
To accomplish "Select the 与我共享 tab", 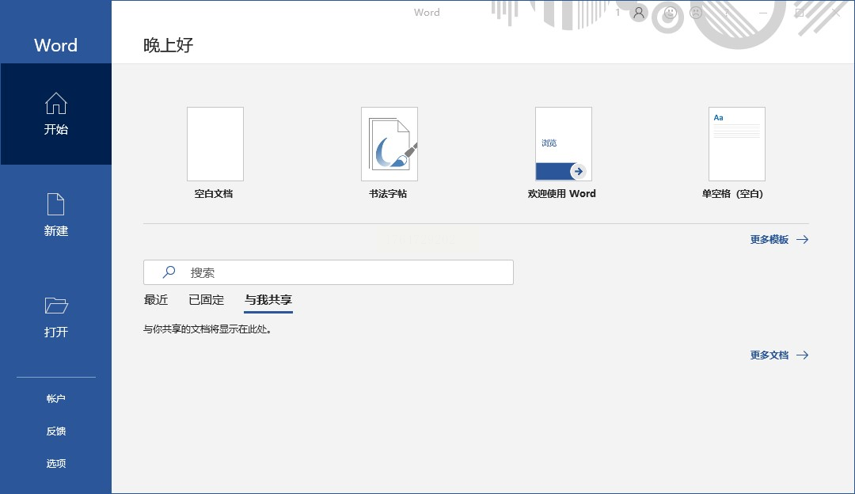I will click(268, 300).
